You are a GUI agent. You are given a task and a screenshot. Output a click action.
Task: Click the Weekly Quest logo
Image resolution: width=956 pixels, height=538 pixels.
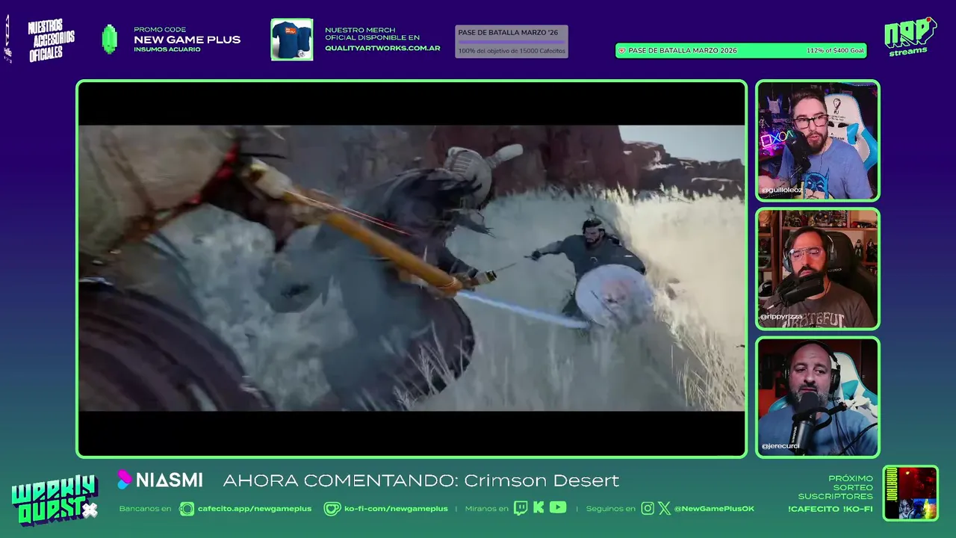[55, 501]
